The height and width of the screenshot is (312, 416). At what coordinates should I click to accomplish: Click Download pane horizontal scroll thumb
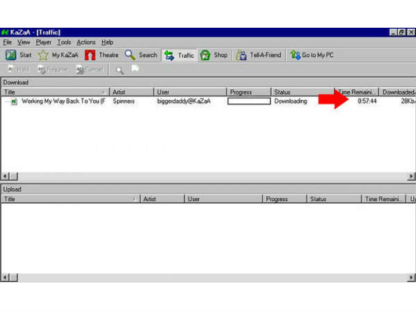[x=14, y=176]
